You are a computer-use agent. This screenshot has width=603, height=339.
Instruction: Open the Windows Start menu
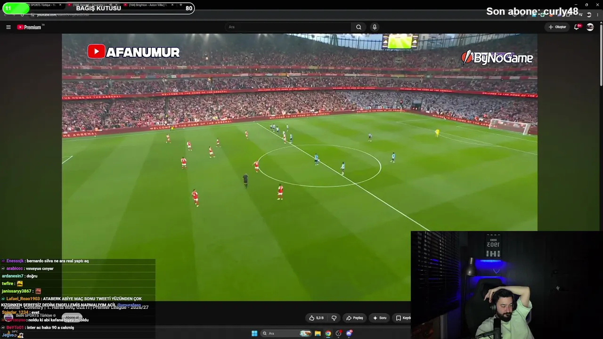pyautogui.click(x=254, y=333)
